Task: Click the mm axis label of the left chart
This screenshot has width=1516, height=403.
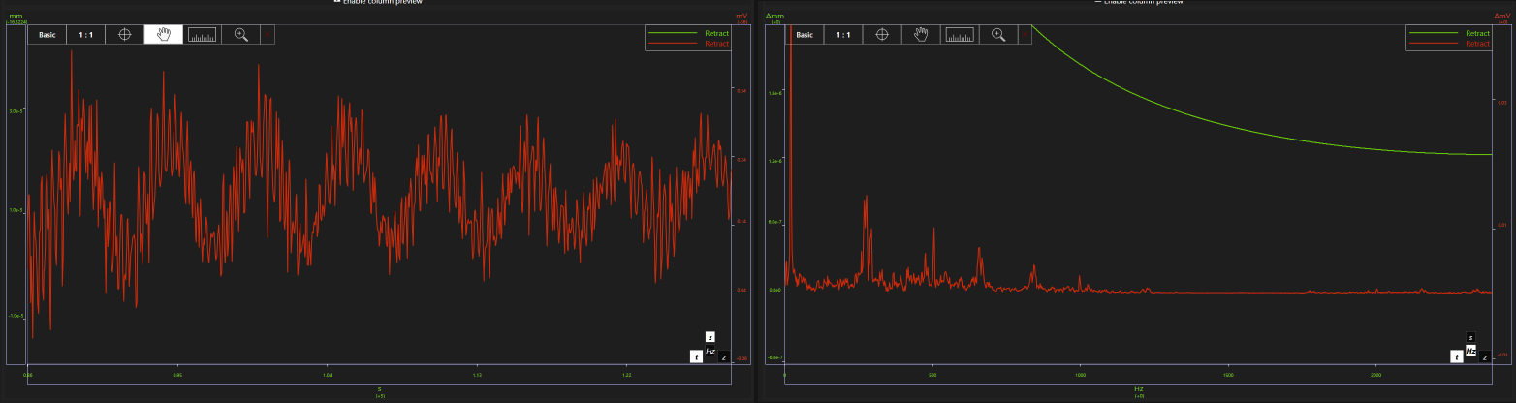Action: pyautogui.click(x=15, y=16)
